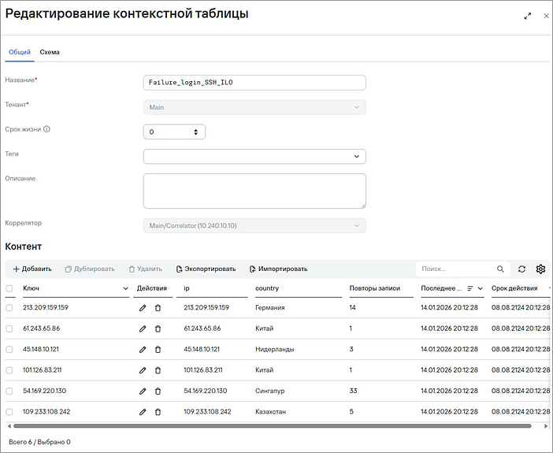
Task: Click the Сингапур country cell
Action: point(269,392)
